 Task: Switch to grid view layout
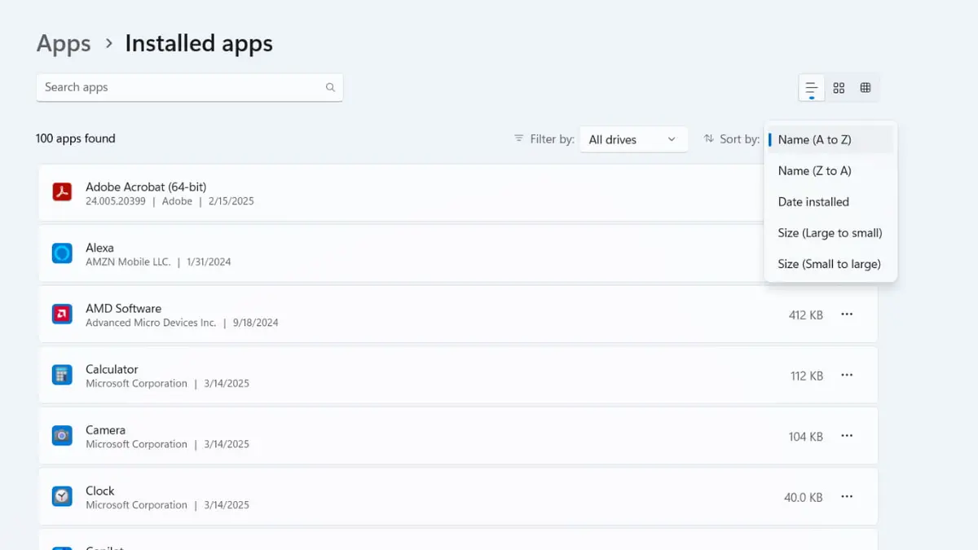839,88
